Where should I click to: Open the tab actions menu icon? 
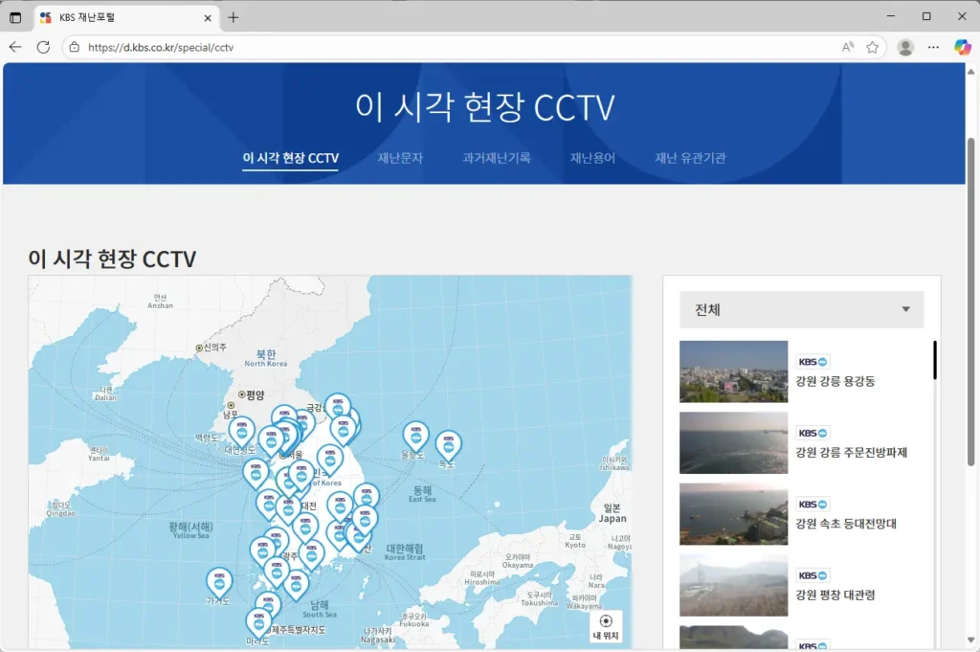[x=15, y=17]
